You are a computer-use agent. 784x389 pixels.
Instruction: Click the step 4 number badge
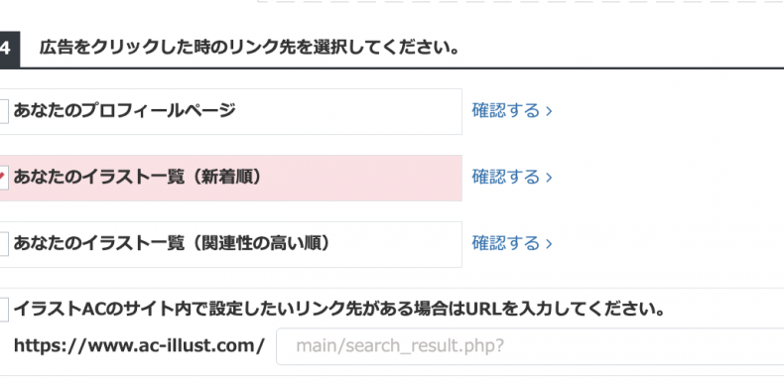(10, 50)
